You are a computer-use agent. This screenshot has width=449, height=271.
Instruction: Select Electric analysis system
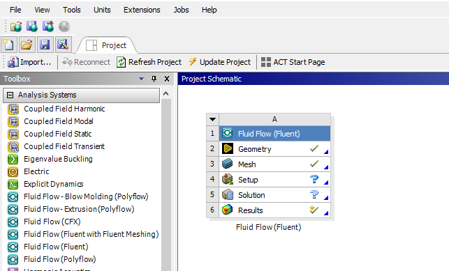coord(36,171)
